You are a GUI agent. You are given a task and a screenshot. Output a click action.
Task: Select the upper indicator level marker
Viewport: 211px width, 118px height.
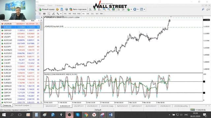(x=204, y=82)
